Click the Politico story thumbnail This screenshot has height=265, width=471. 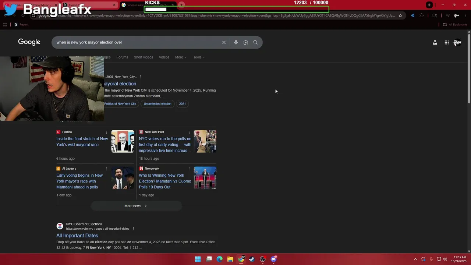point(123,141)
